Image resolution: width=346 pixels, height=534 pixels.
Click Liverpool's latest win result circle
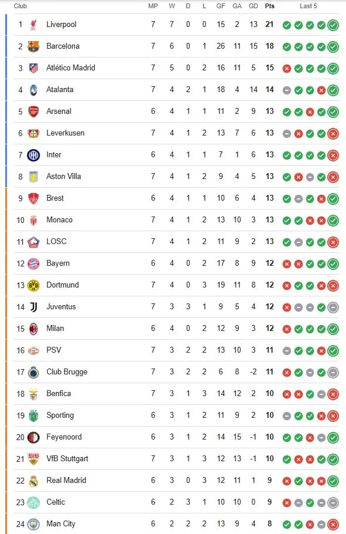[x=333, y=25]
